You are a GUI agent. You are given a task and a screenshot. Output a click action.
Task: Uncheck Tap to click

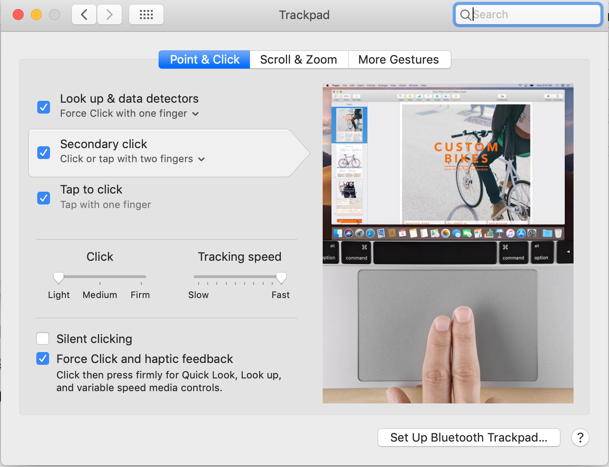[x=43, y=198]
